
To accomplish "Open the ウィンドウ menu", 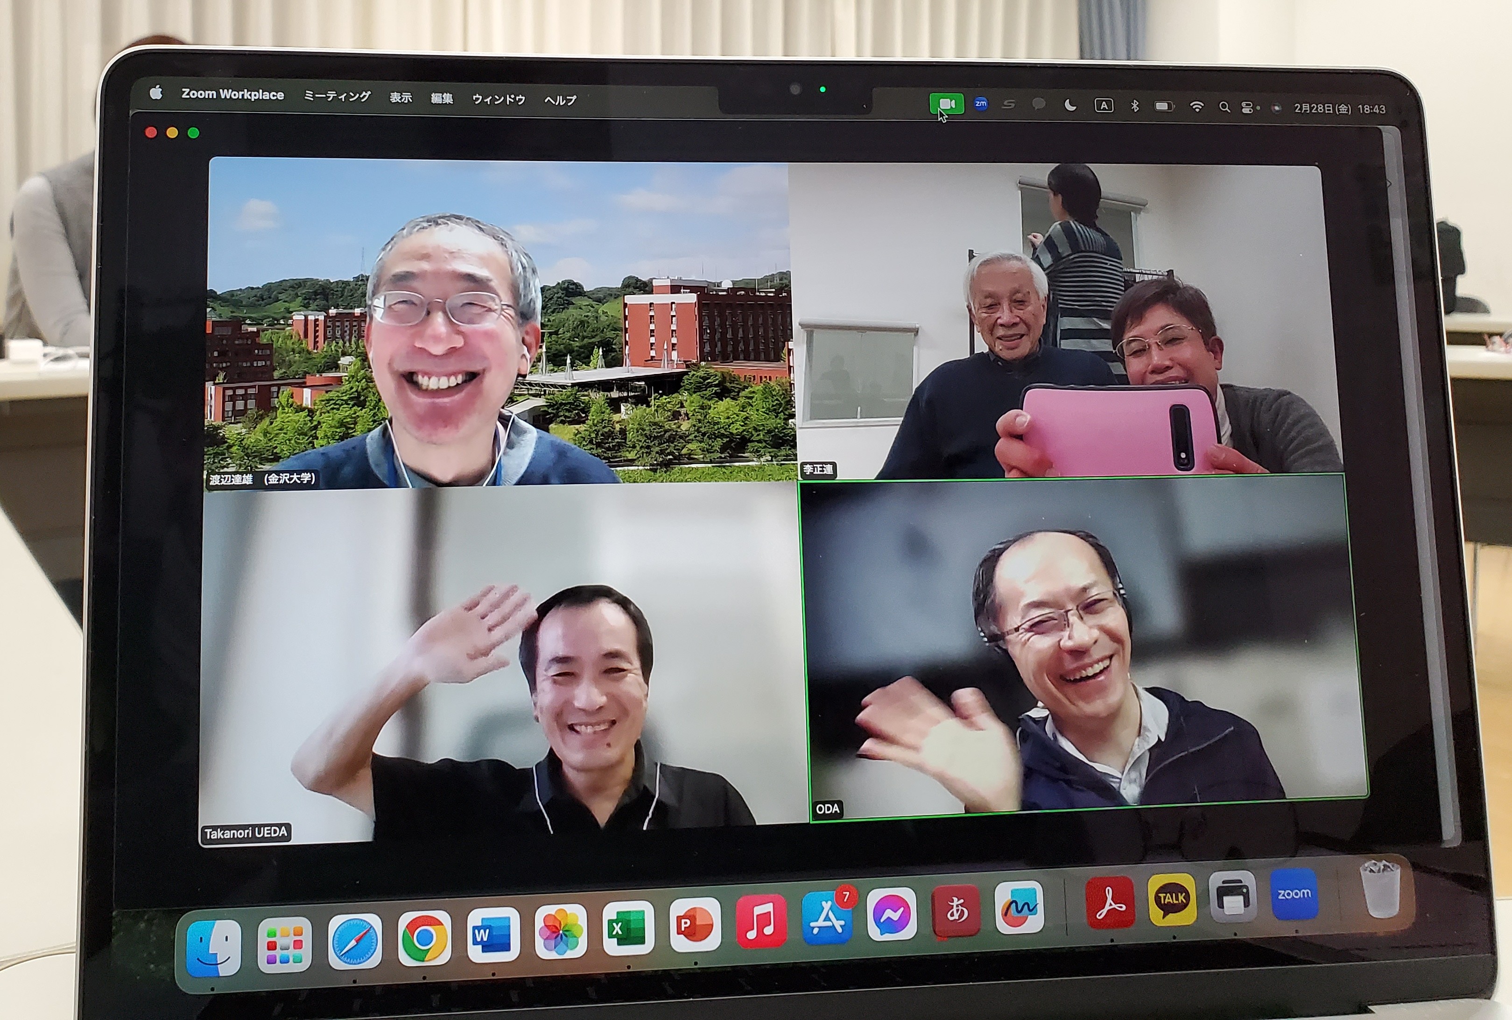I will 498,99.
